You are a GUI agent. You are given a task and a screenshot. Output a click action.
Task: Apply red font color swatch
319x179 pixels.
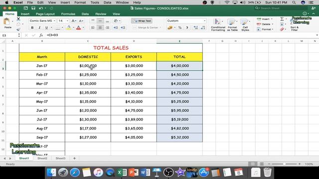click(79, 28)
